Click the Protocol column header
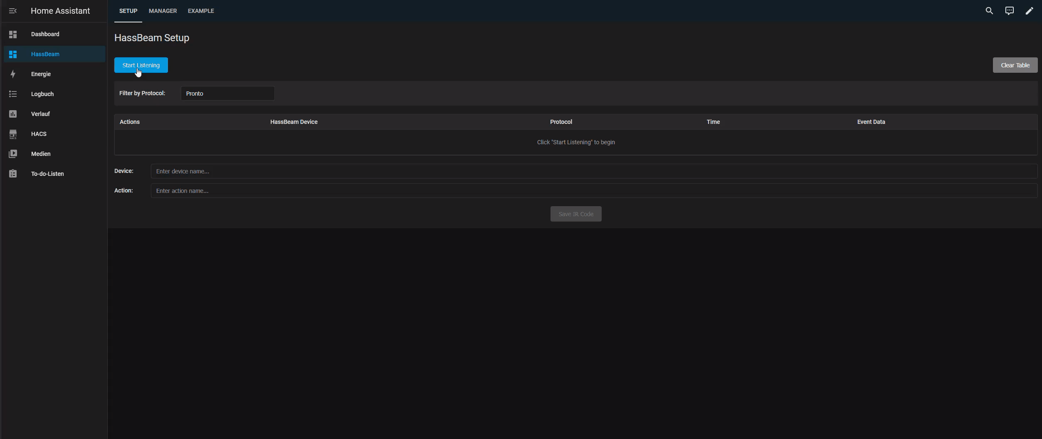Viewport: 1042px width, 439px height. [x=561, y=122]
